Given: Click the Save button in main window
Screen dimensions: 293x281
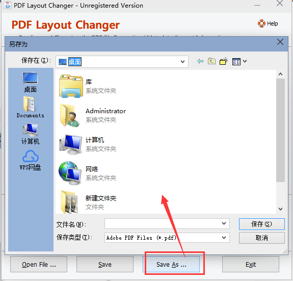Looking at the screenshot, I should [105, 264].
